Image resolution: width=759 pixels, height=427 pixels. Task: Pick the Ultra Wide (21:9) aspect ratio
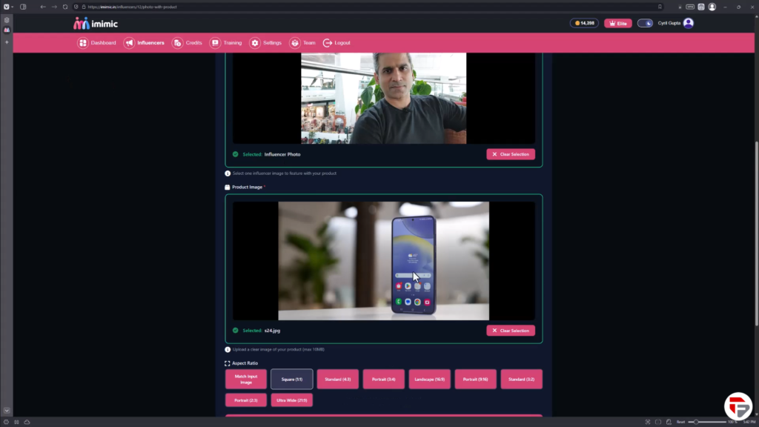[x=291, y=400]
